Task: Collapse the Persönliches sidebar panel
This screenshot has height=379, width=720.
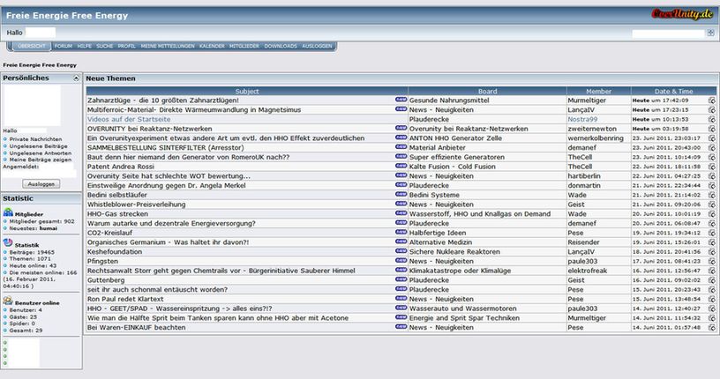Action: pos(78,78)
